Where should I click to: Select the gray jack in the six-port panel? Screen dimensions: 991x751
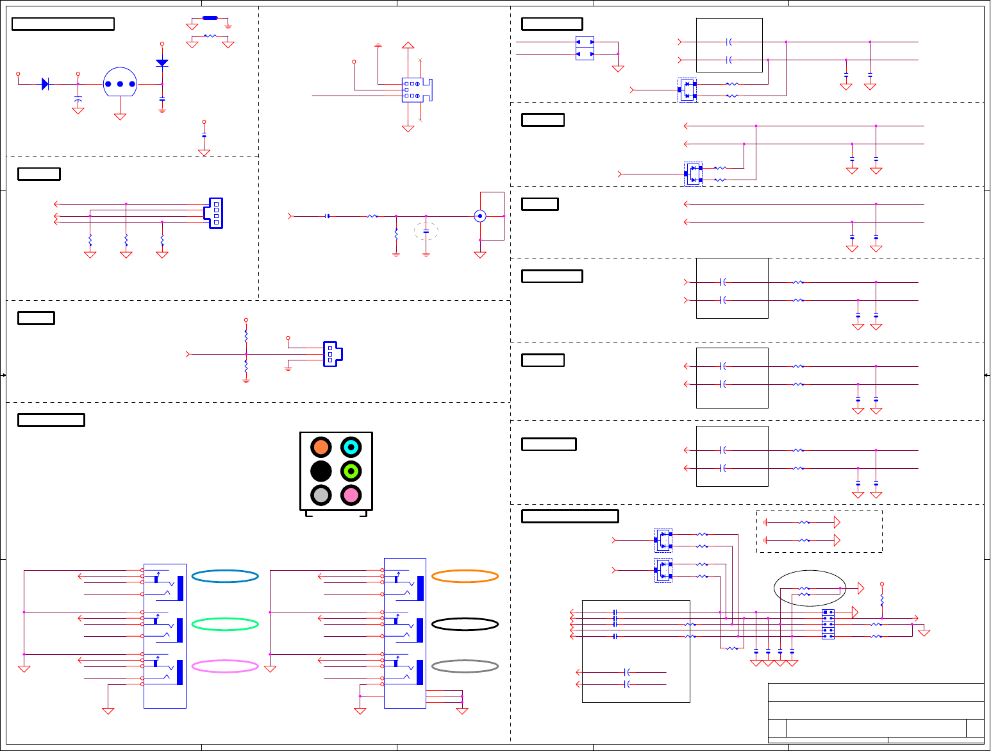tap(321, 495)
